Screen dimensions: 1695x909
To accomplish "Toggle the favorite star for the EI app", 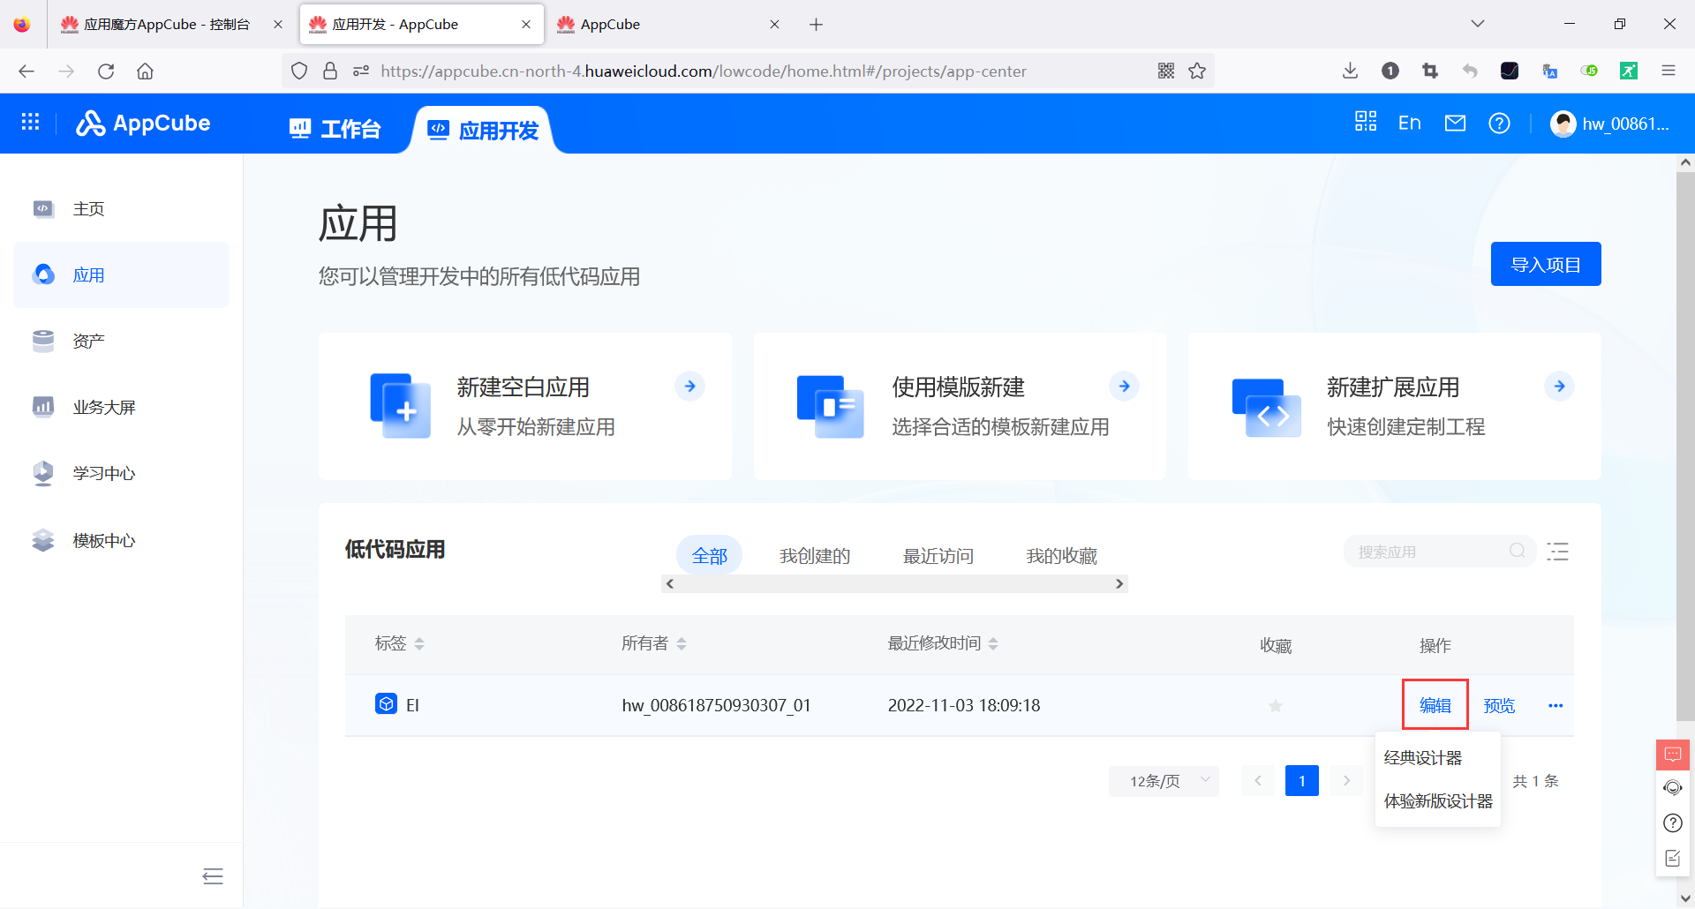I will click(x=1275, y=705).
